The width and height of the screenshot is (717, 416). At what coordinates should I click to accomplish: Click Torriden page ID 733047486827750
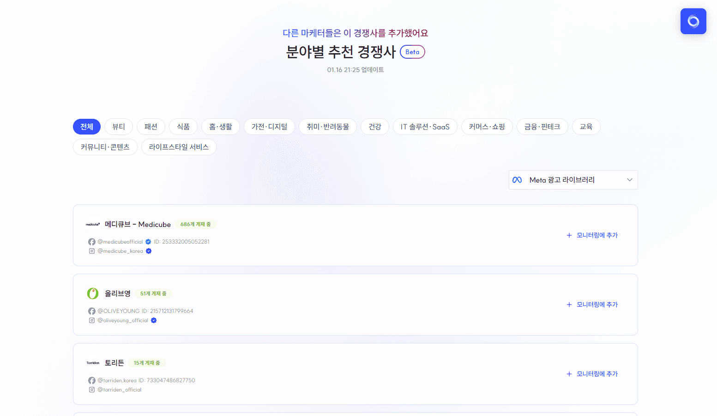point(167,380)
